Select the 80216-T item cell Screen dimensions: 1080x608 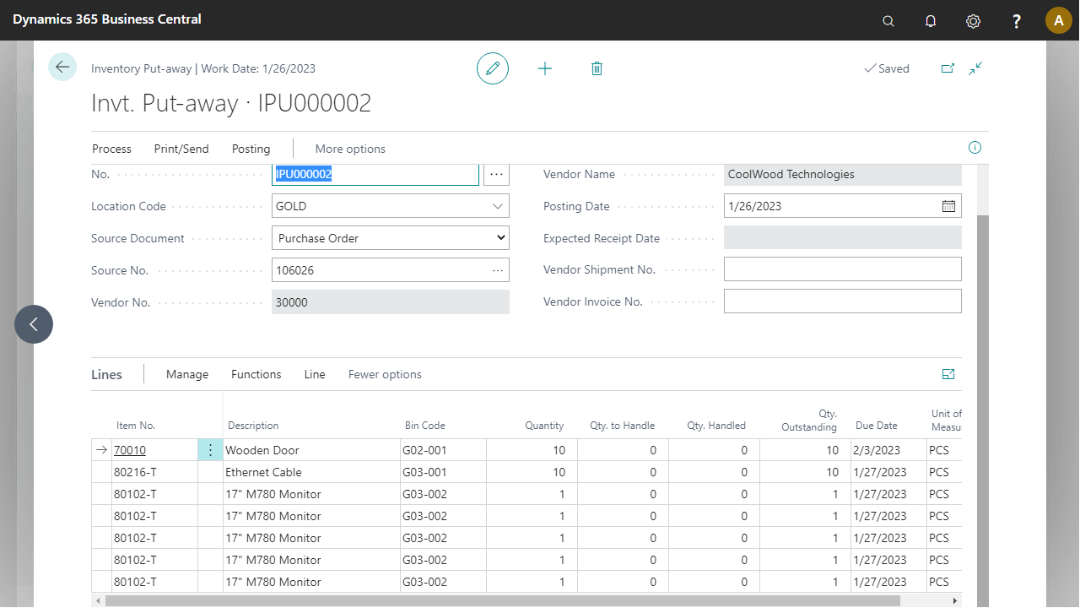click(154, 472)
